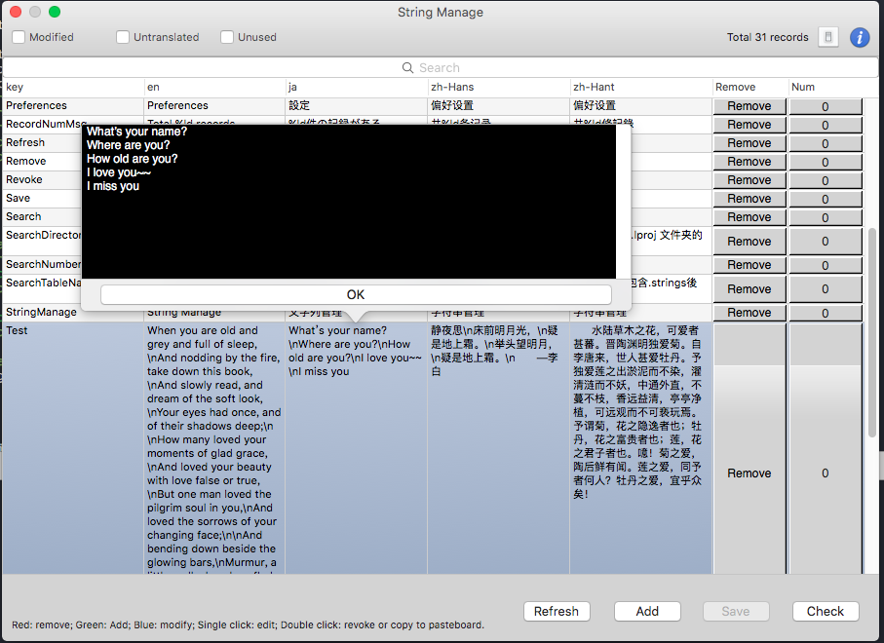
Task: Edit Test row zh-Hans cell with 静夜思
Action: point(500,448)
